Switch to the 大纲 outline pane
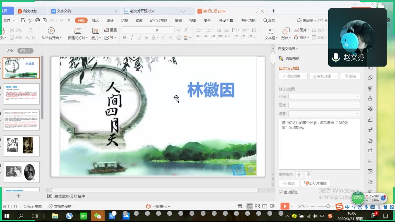 click(x=10, y=51)
